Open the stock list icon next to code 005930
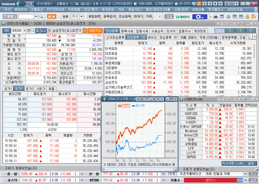Screen dimensions: 259x184 (29, 31)
